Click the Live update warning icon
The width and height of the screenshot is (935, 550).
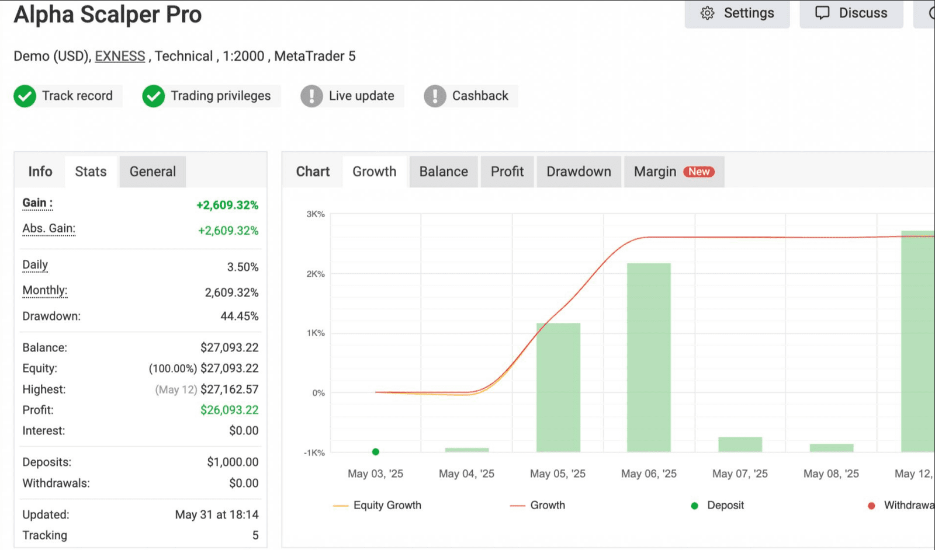coord(311,96)
